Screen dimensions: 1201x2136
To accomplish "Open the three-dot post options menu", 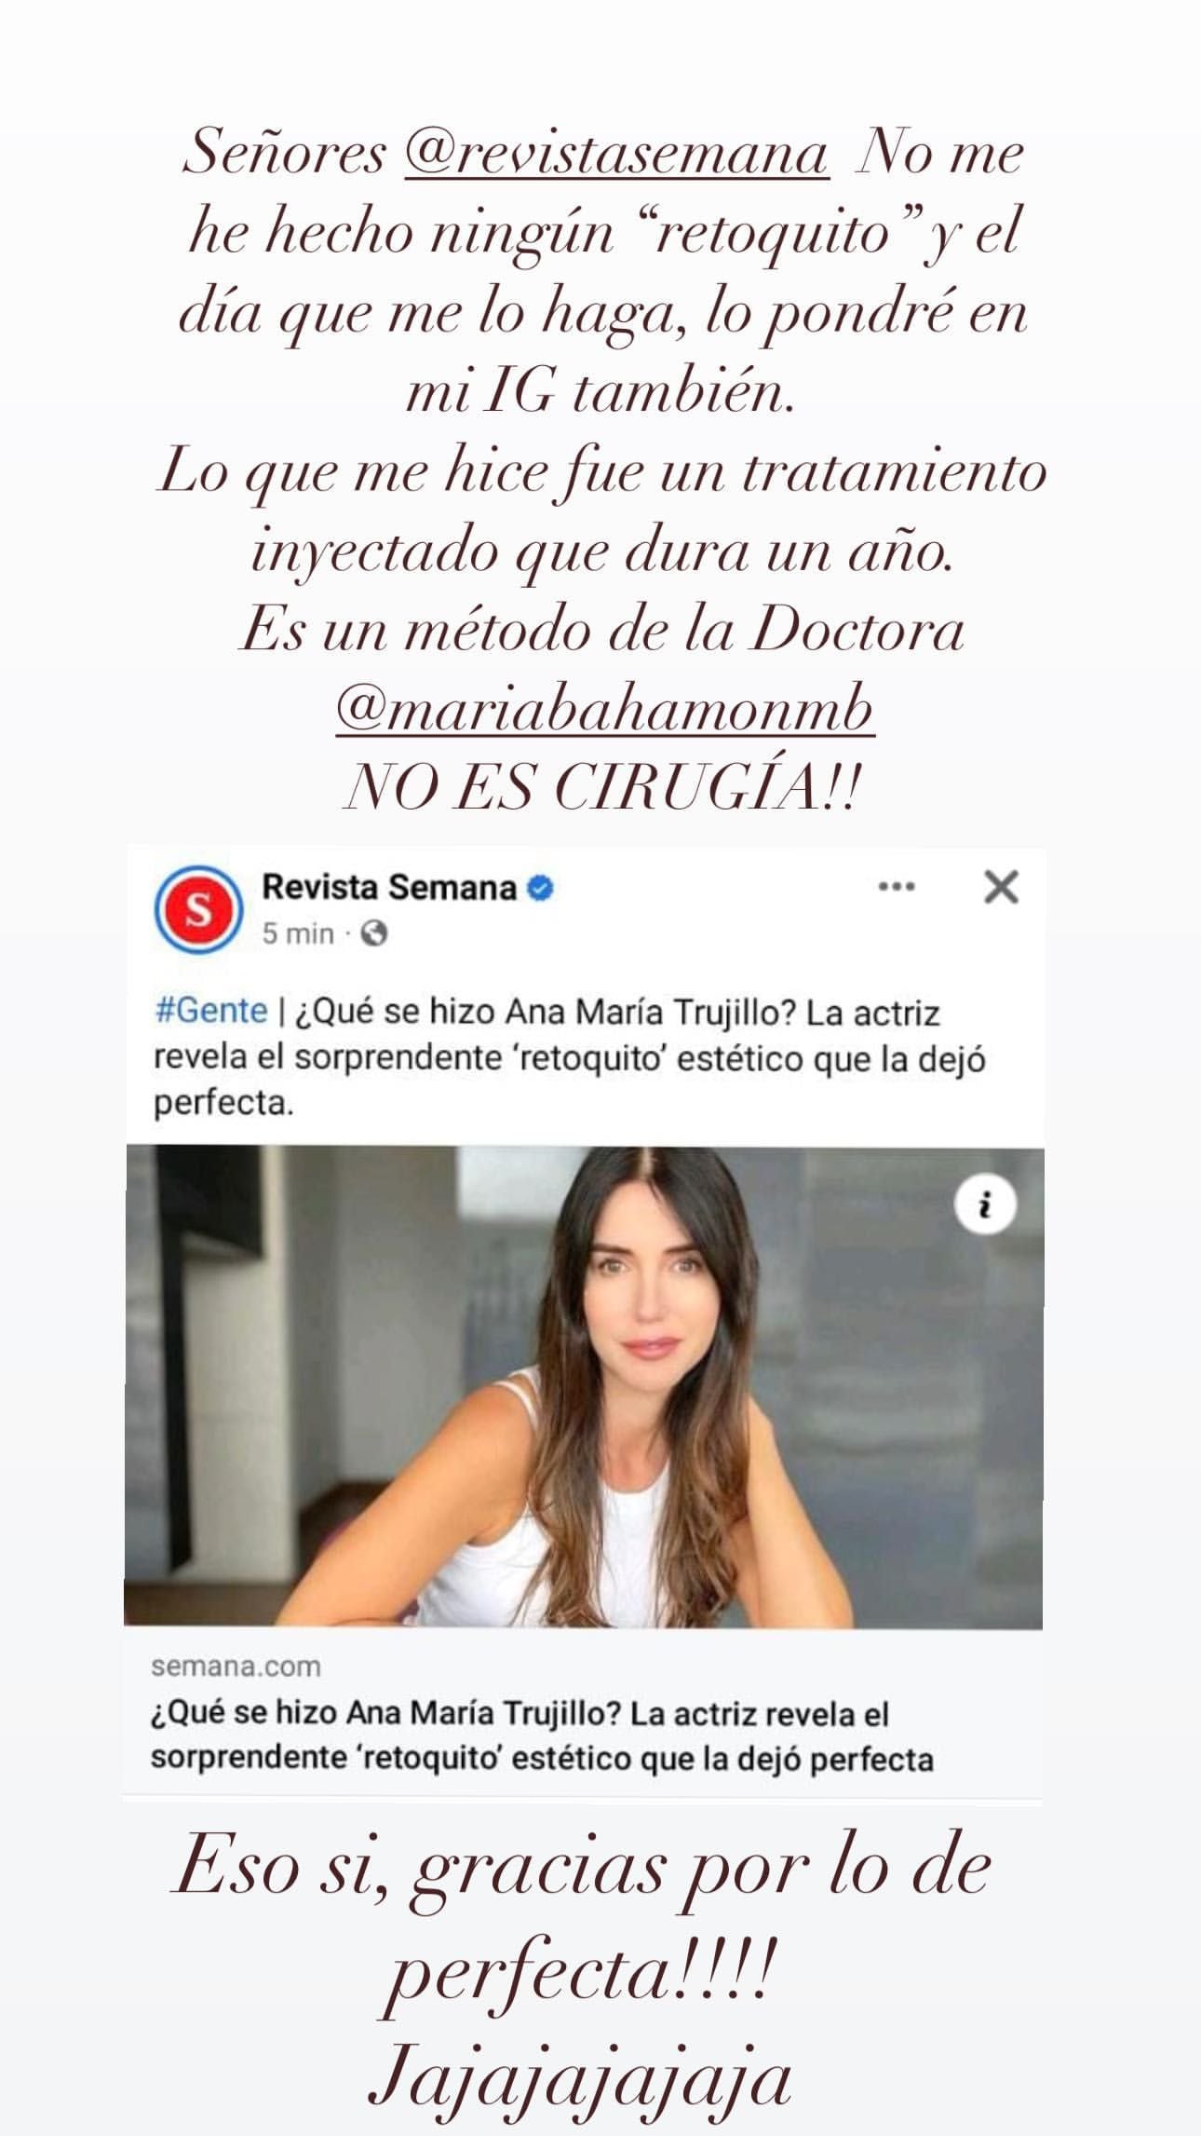I will [897, 888].
